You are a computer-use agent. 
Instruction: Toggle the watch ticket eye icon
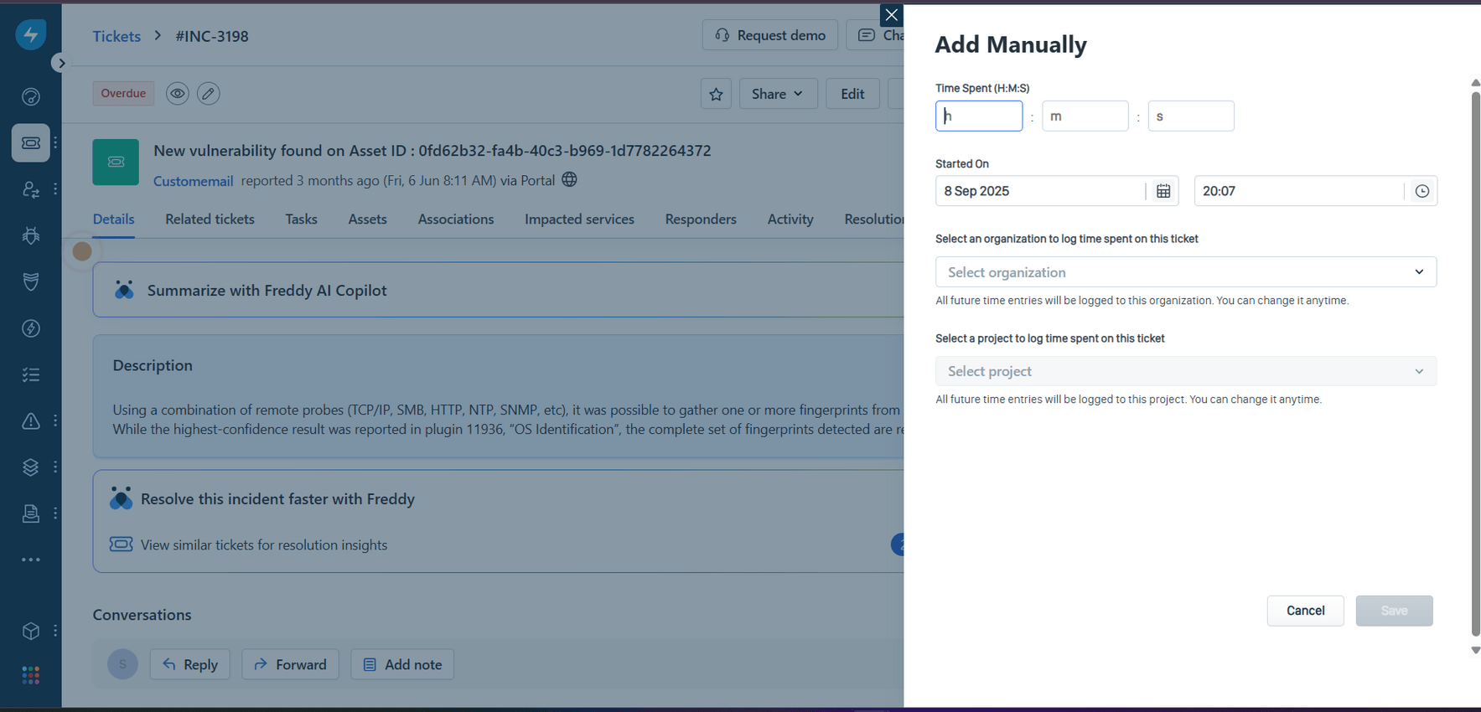tap(177, 93)
